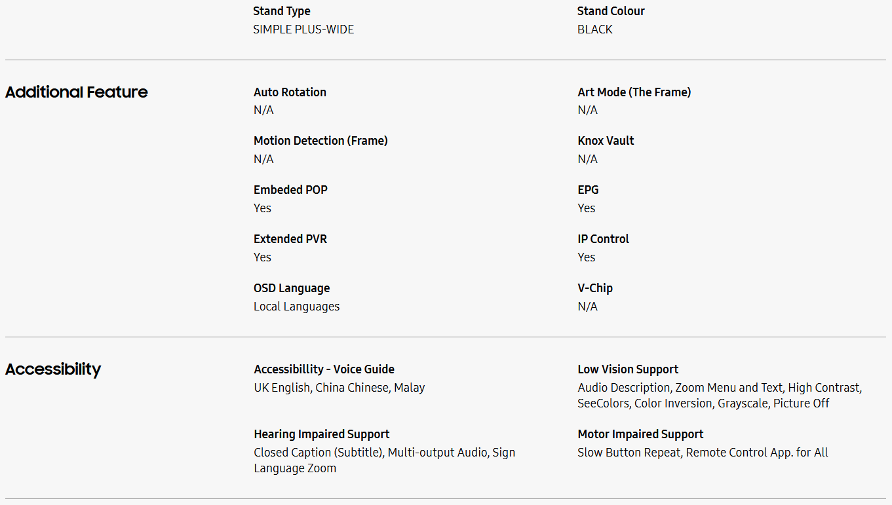Click the Extended PVR label
Screen dimensions: 892x505
tap(290, 239)
